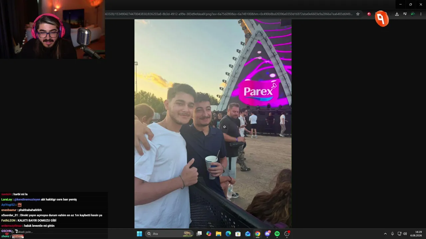The width and height of the screenshot is (426, 239).
Task: Click the message 'KALKTI BAYIR DOMUZU GİBİ'
Action: coord(37,220)
